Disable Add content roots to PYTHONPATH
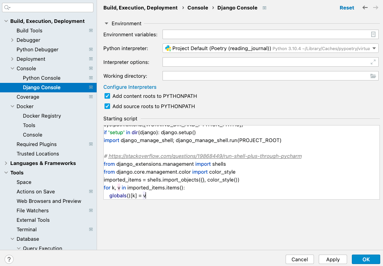 point(107,96)
